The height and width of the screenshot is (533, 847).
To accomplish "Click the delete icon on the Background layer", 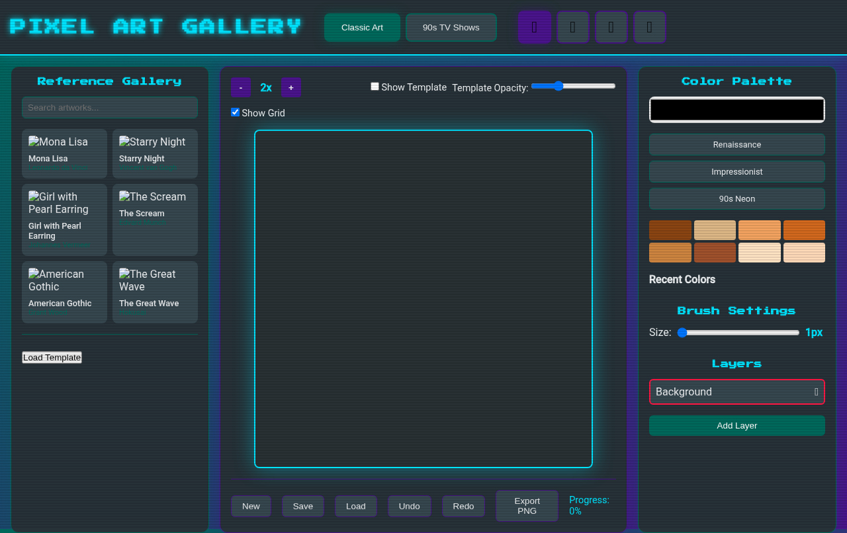I will point(816,391).
